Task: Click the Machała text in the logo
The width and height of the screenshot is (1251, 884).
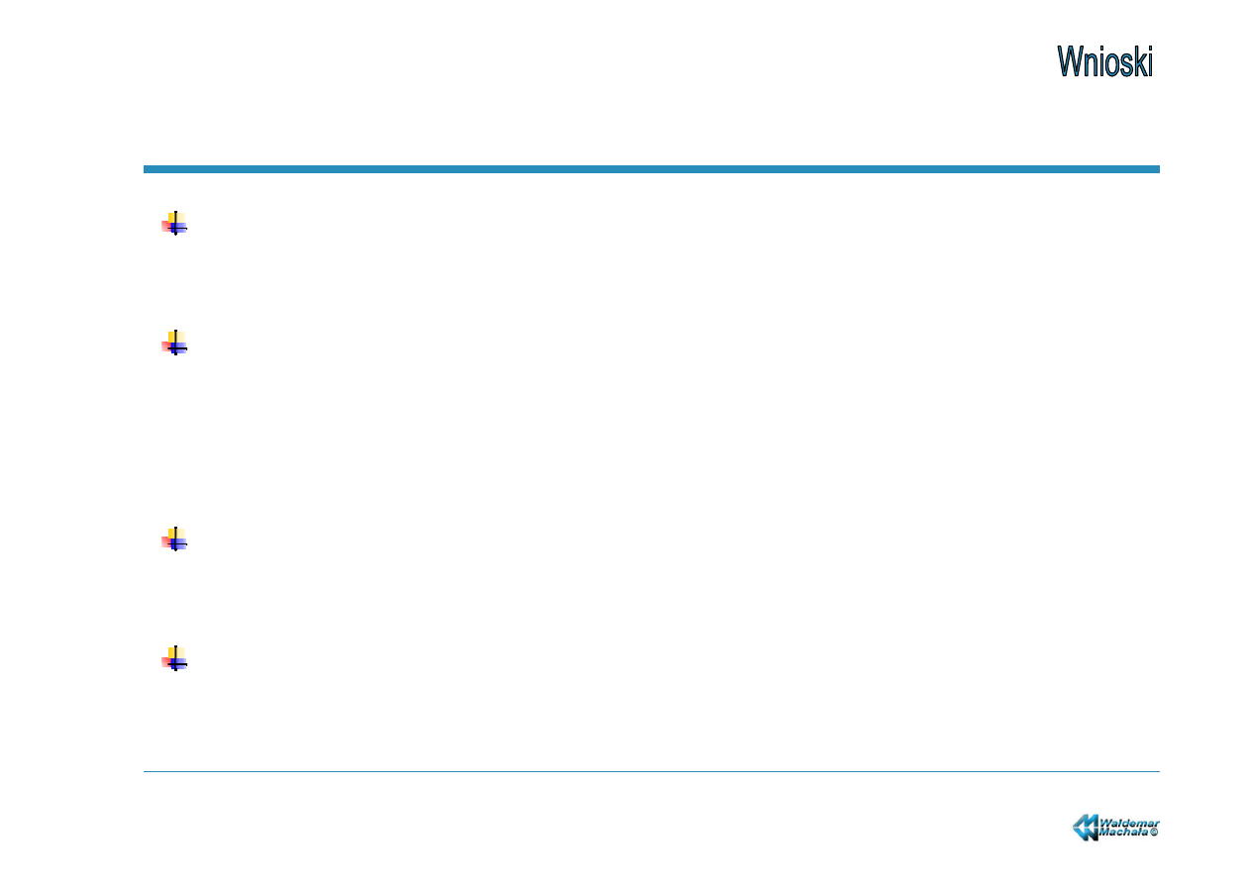Action: click(1123, 833)
